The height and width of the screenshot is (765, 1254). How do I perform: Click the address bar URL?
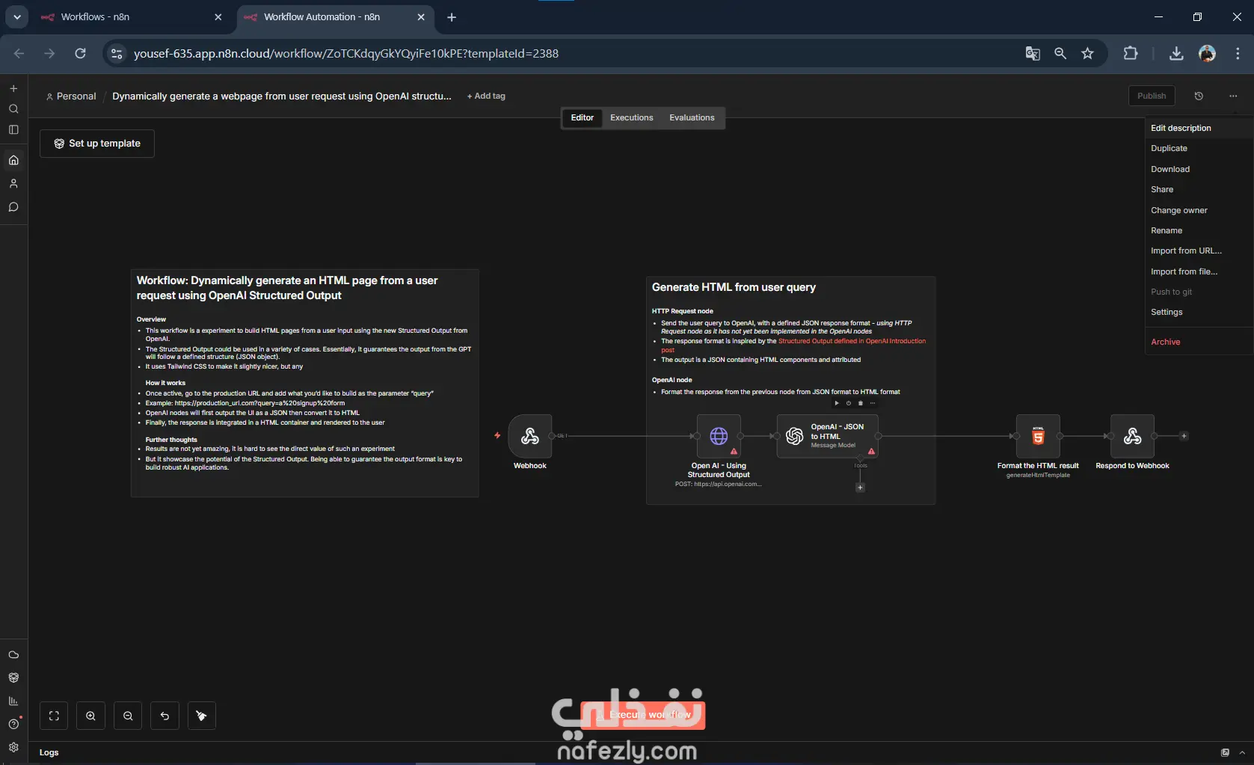(x=346, y=54)
